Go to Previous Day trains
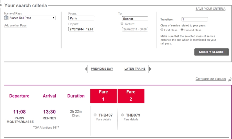This screenshot has height=139, width=232. (102, 69)
